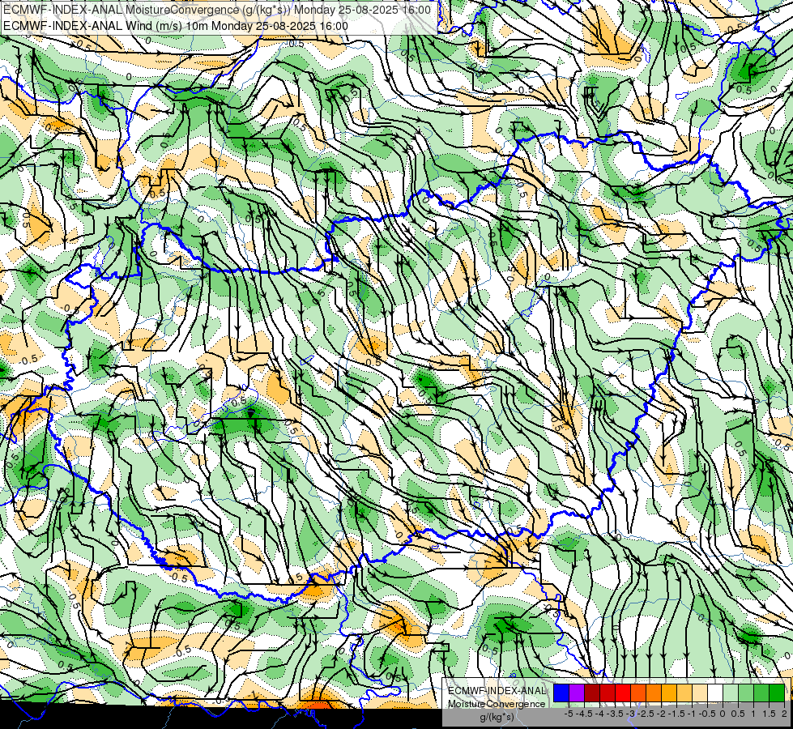793x729 pixels.
Task: Click the -1.5 tick label on legend
Action: coord(676,714)
